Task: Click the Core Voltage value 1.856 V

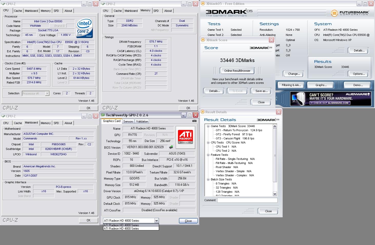Action: [x=66, y=35]
